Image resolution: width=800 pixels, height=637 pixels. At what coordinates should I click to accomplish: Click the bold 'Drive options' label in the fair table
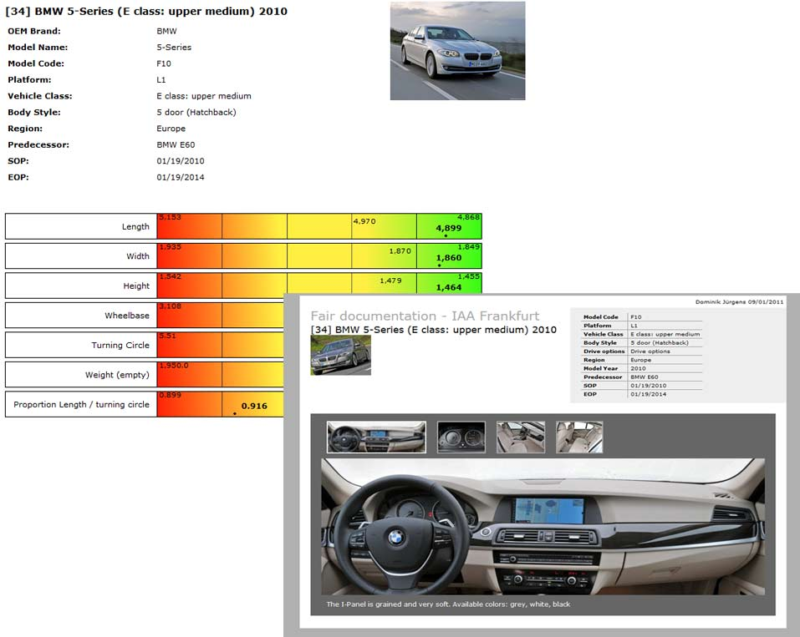pyautogui.click(x=604, y=351)
